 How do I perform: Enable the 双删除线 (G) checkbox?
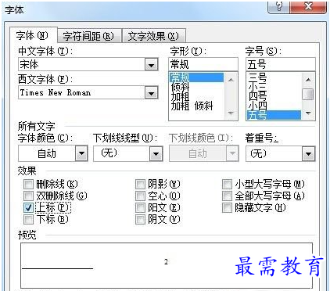click(28, 196)
